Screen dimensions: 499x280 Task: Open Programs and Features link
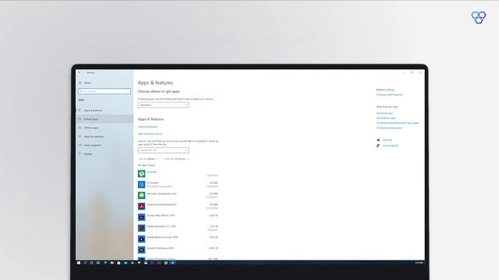click(x=390, y=95)
